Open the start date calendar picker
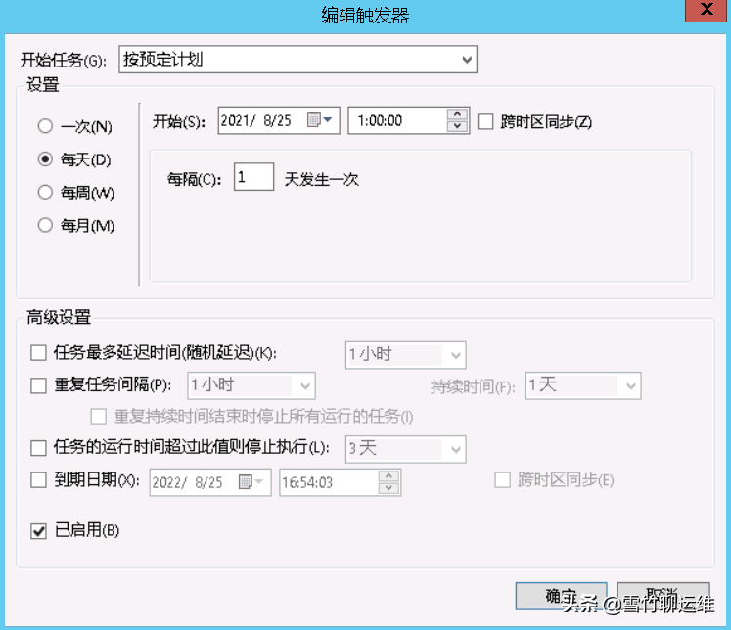 coord(320,120)
